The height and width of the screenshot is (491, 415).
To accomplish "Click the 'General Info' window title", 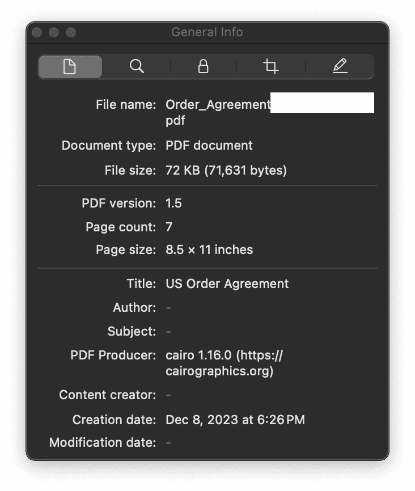I will point(207,32).
